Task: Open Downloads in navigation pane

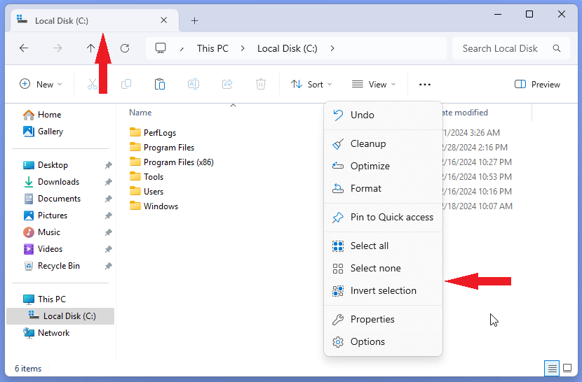Action: (x=51, y=182)
